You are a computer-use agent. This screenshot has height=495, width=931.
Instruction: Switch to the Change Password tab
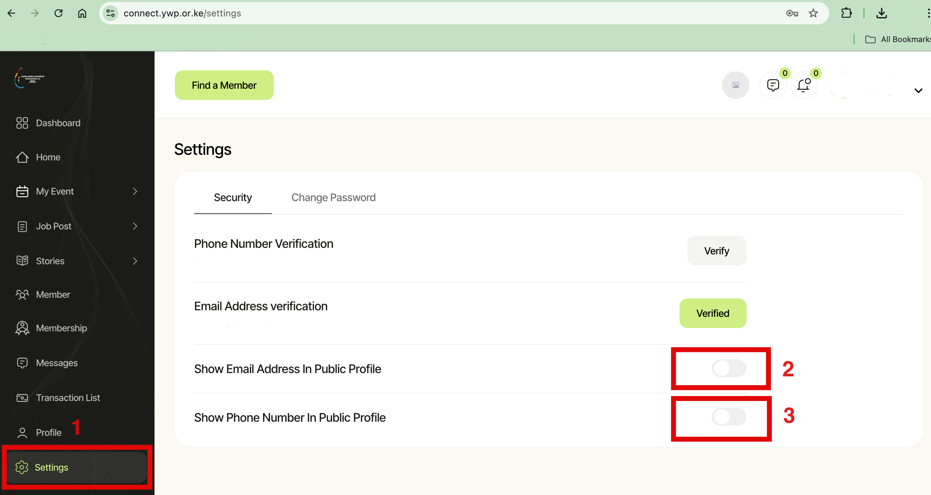click(x=333, y=198)
